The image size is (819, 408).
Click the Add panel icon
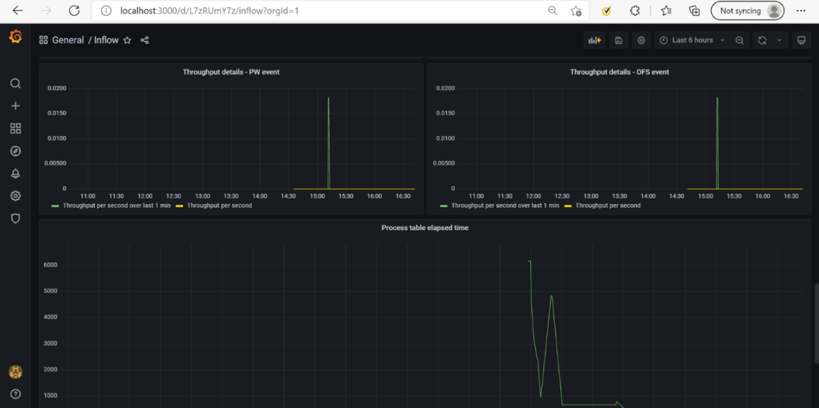(594, 40)
